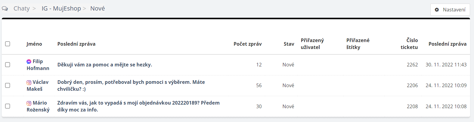The width and height of the screenshot is (474, 122).
Task: Click Instagram icon next to Mário Roženský
Action: point(29,103)
